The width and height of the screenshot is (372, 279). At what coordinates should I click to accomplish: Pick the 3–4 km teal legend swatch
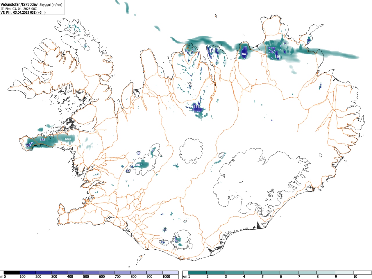(234, 273)
